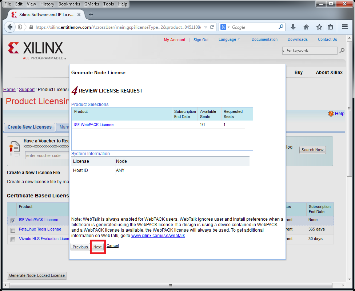Image resolution: width=355 pixels, height=291 pixels.
Task: Click the Home breadcrumb link
Action: pyautogui.click(x=9, y=90)
